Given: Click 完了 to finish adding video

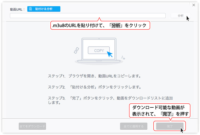Looking at the screenshot, I should 170,126.
